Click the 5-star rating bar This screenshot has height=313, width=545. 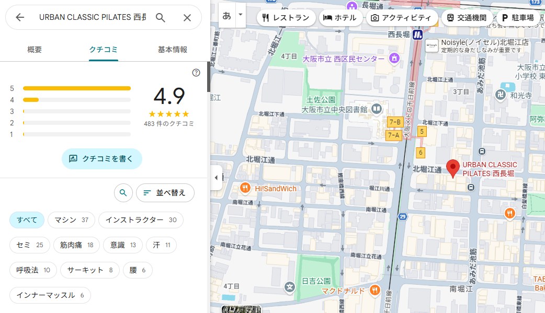[x=77, y=88]
